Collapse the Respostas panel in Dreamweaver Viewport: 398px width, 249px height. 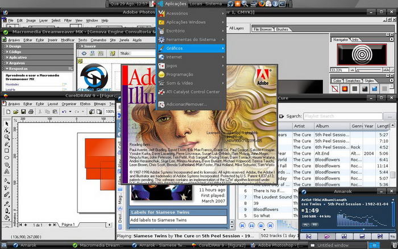click(x=18, y=68)
